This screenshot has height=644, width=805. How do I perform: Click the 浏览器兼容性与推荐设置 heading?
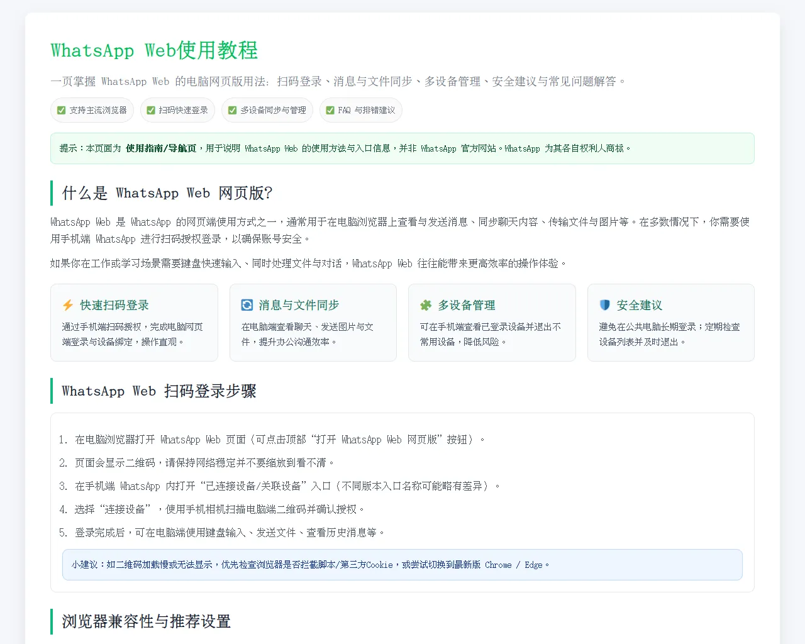tap(147, 621)
